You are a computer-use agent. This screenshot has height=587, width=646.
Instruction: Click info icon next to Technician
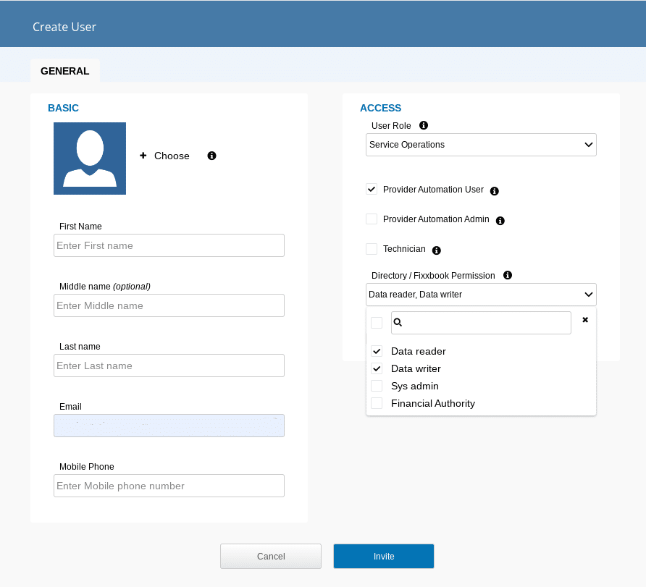(x=437, y=250)
